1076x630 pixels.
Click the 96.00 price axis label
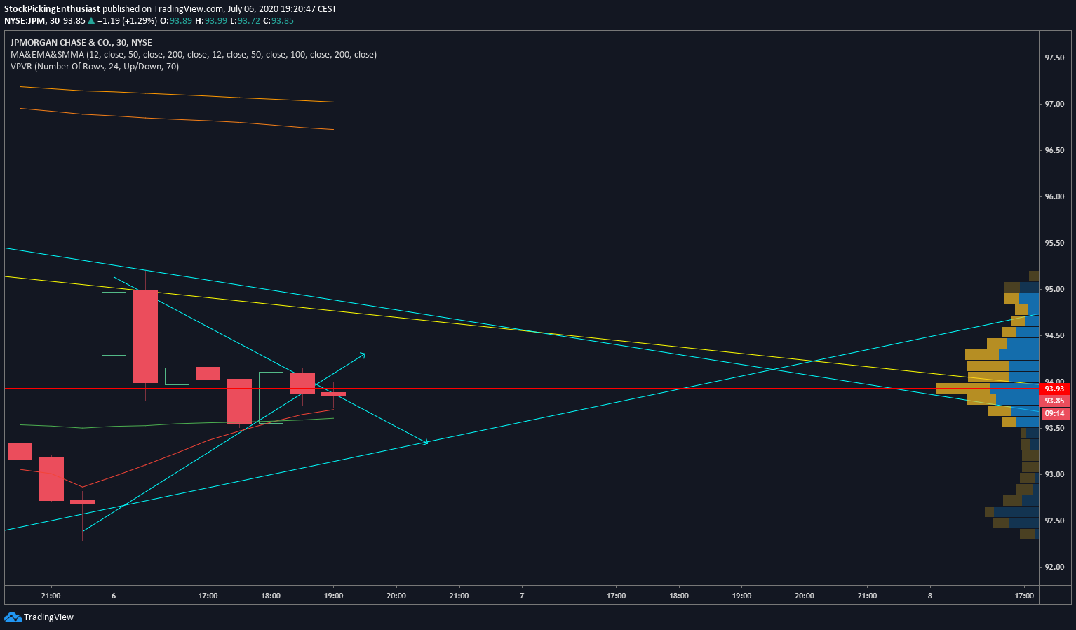1054,196
